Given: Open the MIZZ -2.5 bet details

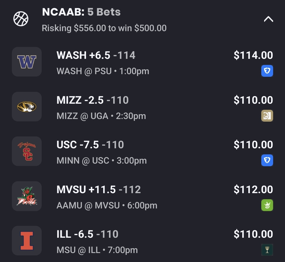Looking at the screenshot, I should [x=93, y=100].
